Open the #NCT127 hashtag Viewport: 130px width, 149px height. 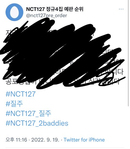21,94
